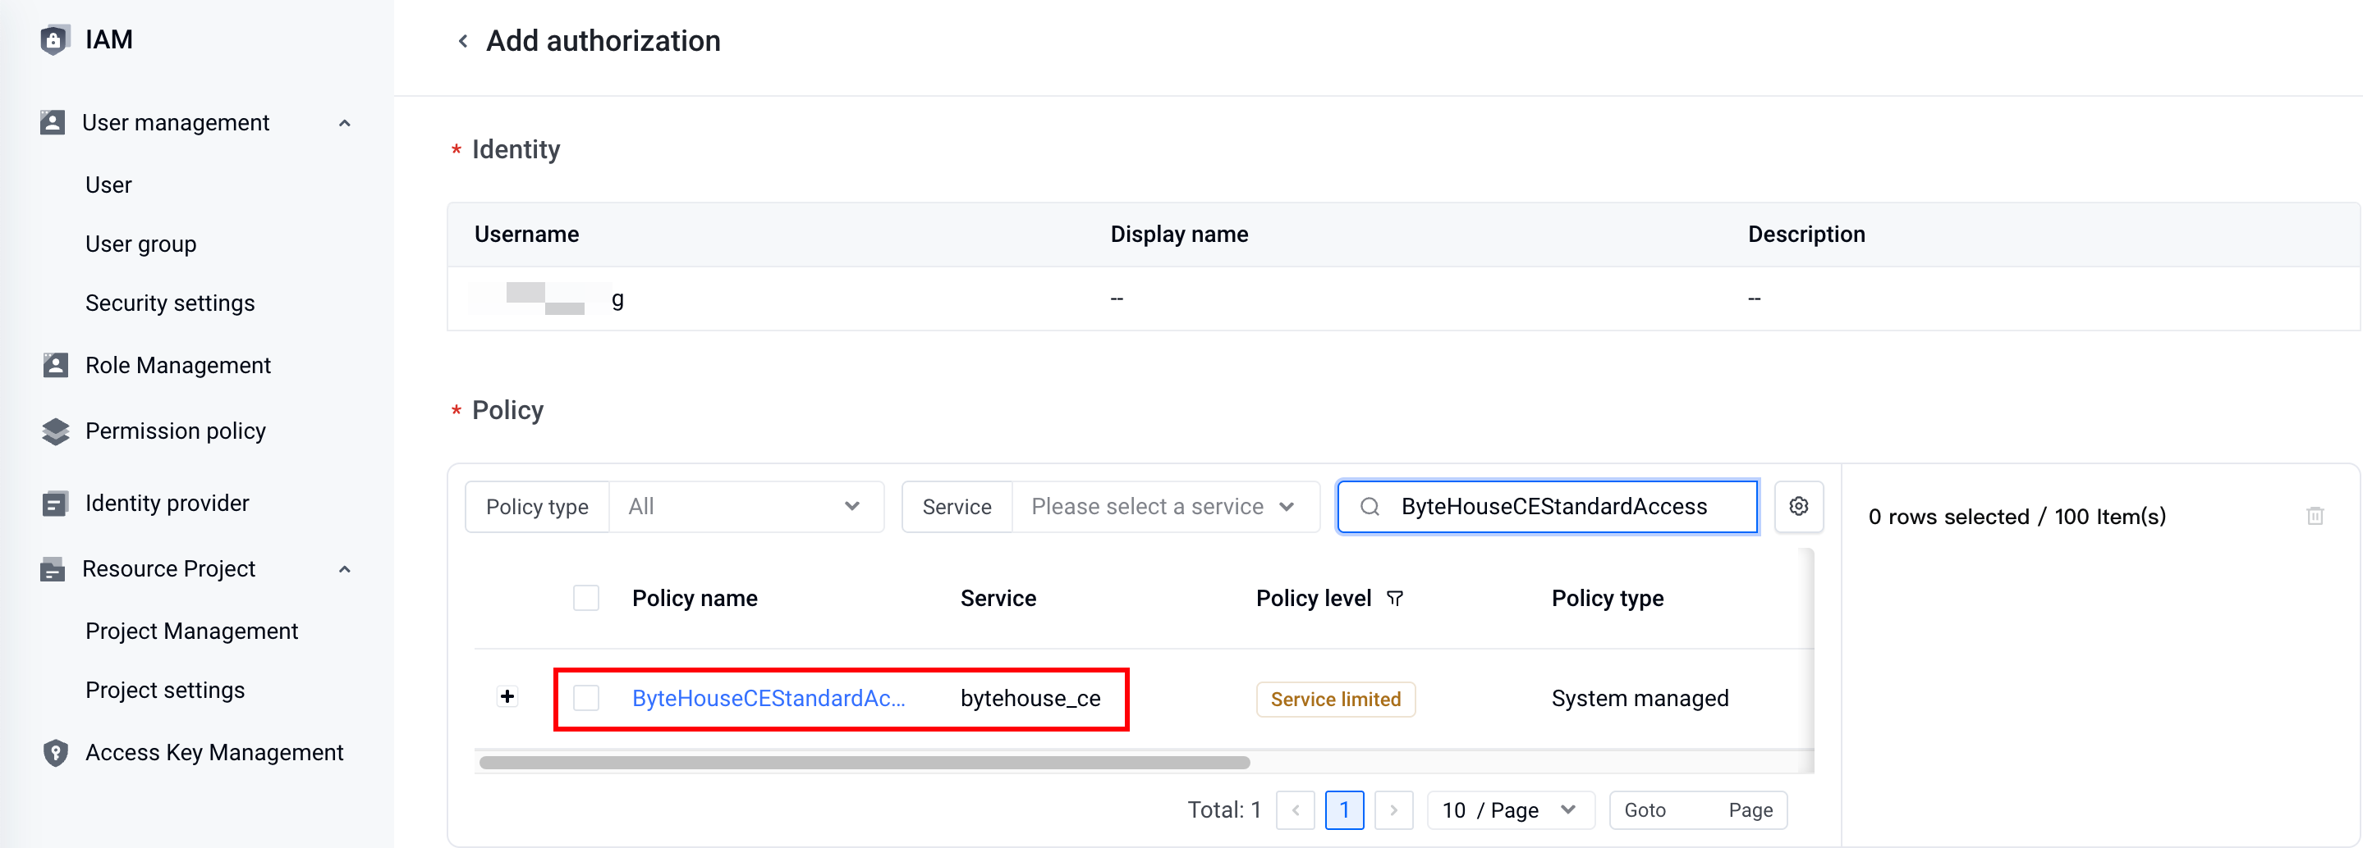The width and height of the screenshot is (2363, 848).
Task: Collapse the User management section
Action: pyautogui.click(x=344, y=123)
